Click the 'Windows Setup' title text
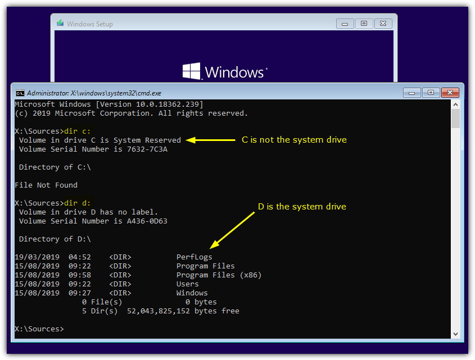This screenshot has height=360, width=475. (90, 24)
